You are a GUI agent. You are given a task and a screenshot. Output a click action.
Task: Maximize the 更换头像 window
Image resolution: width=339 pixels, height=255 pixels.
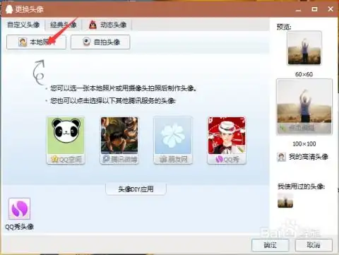[x=314, y=9]
